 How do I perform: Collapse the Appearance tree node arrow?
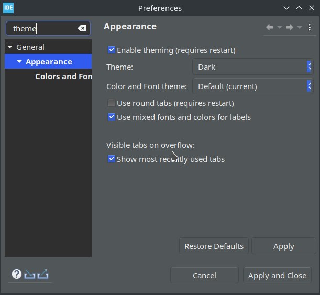19,61
